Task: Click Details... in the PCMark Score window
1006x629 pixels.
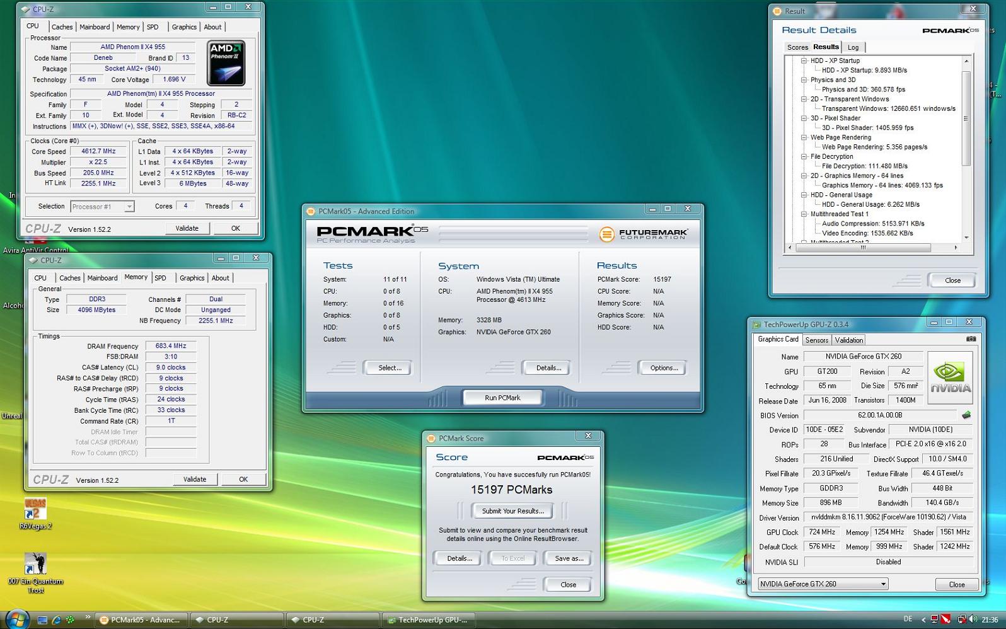Action: coord(460,558)
